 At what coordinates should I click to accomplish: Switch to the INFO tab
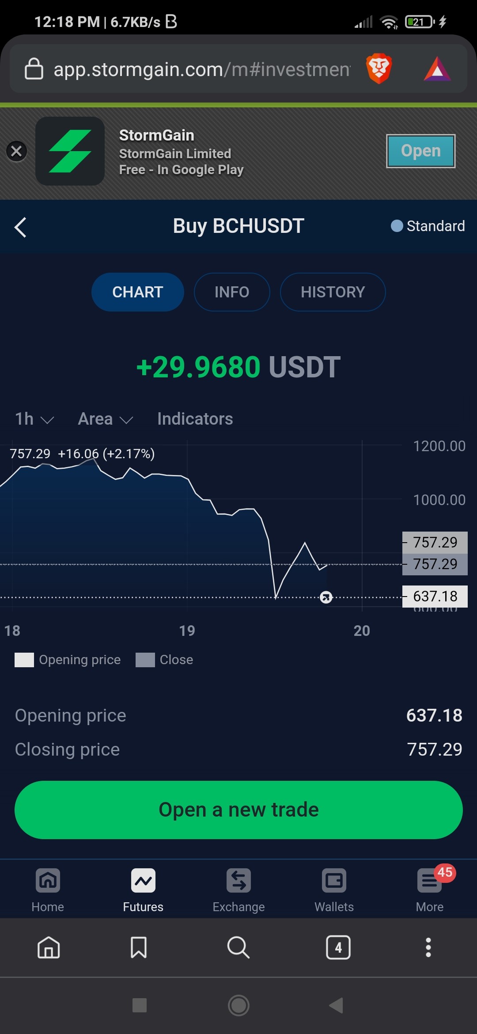[x=232, y=292]
